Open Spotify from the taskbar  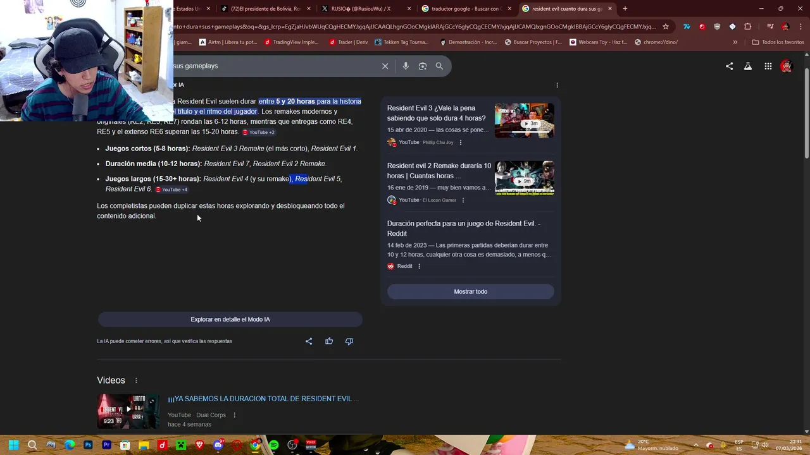(273, 445)
